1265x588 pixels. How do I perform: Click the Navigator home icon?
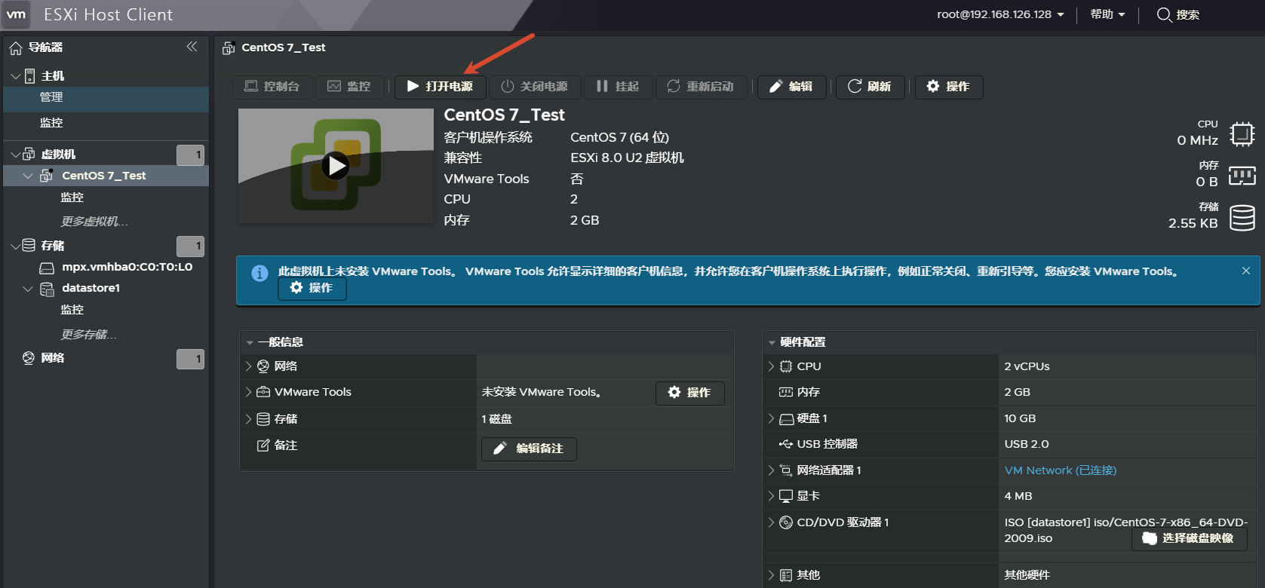pos(15,48)
